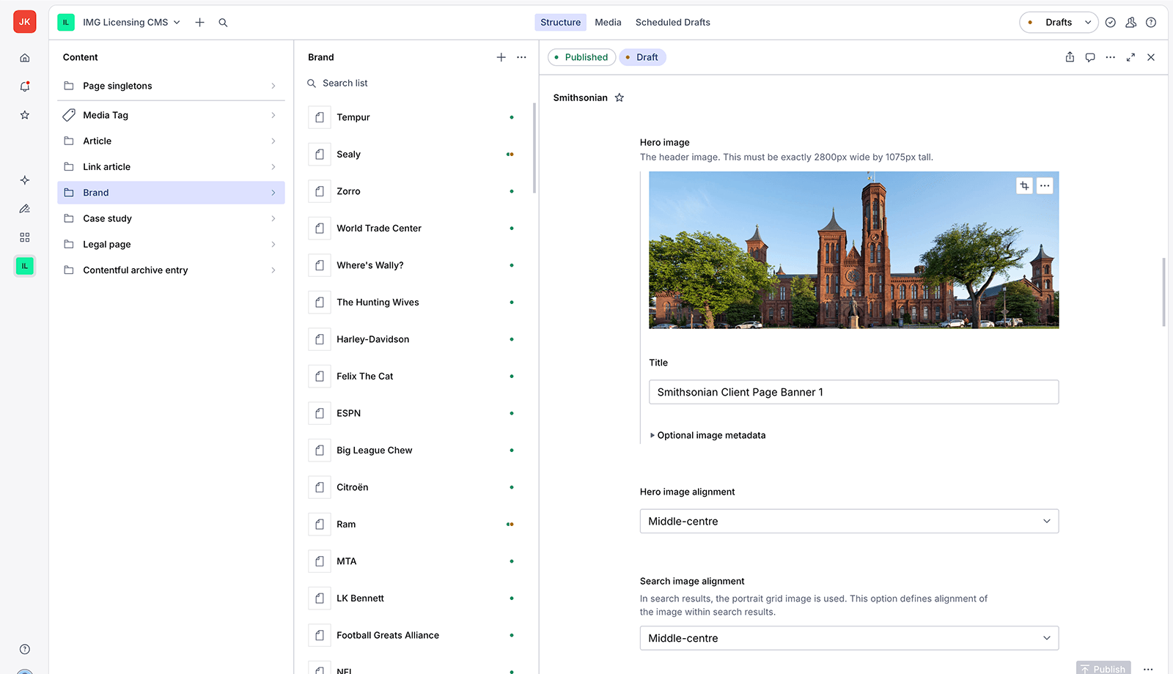Screen dimensions: 1173x674
Task: Open the grid apps icon in sidebar
Action: (25, 237)
